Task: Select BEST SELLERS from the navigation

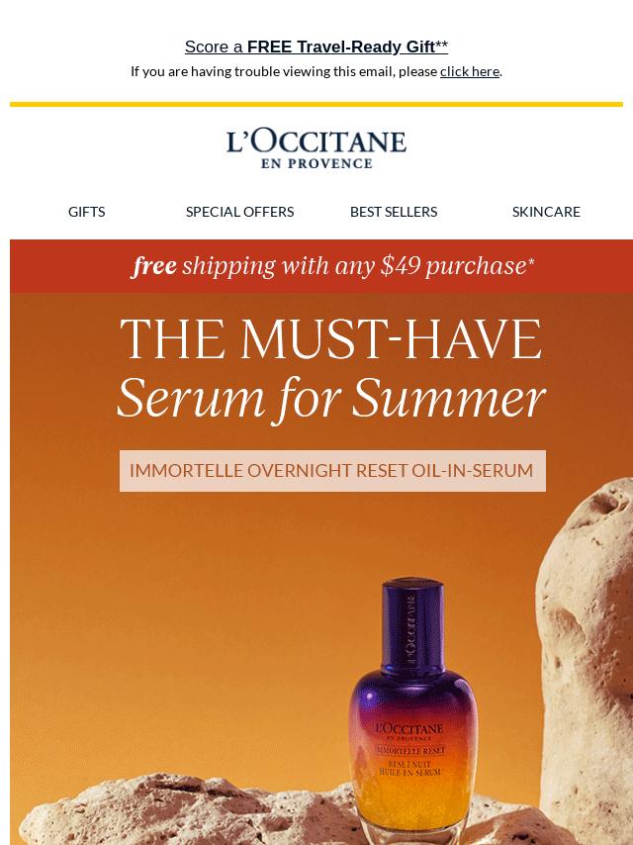Action: [x=394, y=212]
